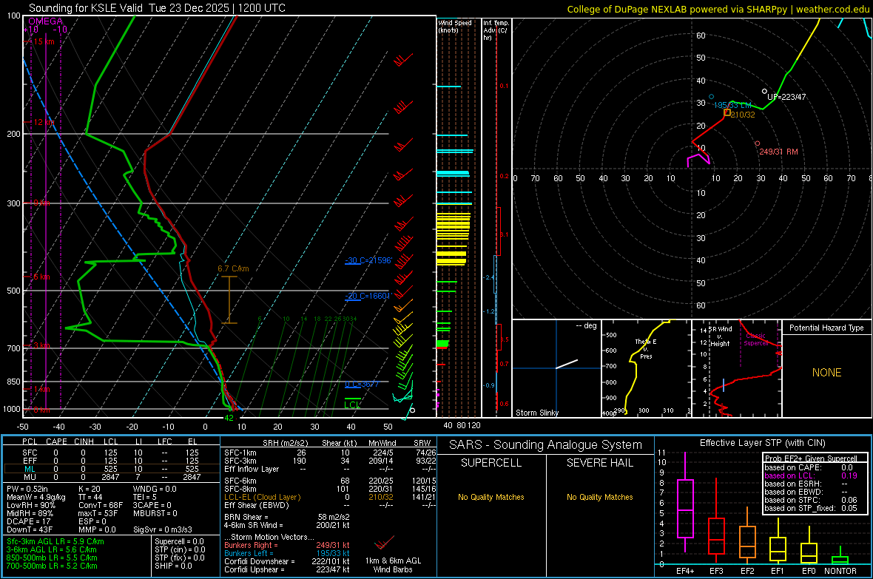Image resolution: width=873 pixels, height=579 pixels.
Task: Click the Eff Inflow Layer row
Action: [x=330, y=469]
